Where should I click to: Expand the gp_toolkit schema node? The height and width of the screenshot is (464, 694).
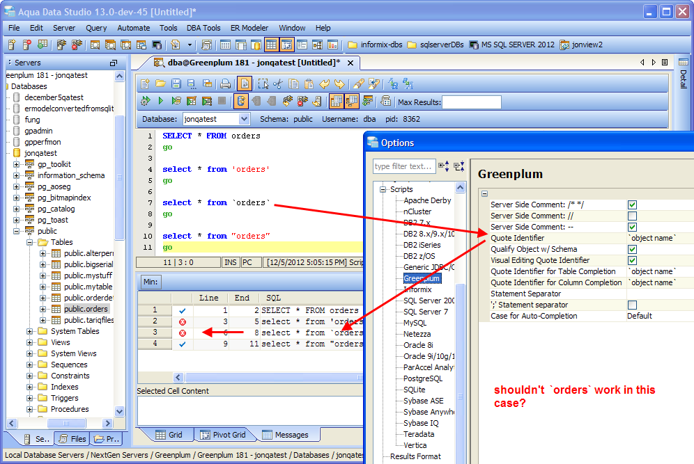(17, 164)
